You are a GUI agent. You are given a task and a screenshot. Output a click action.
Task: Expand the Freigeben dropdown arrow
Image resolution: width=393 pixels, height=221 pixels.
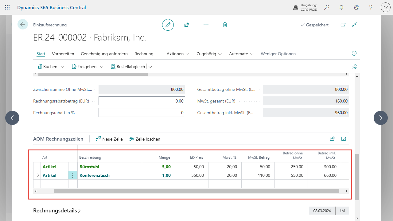pyautogui.click(x=102, y=67)
